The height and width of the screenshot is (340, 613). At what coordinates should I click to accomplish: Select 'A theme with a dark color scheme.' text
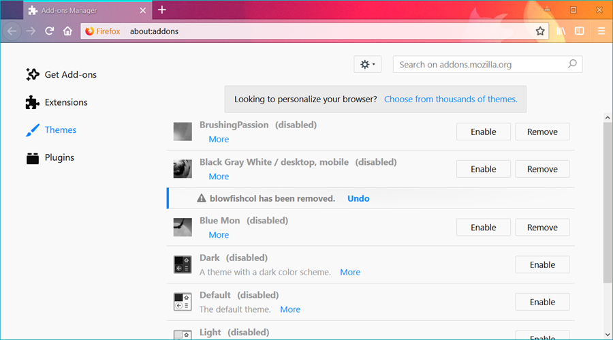pos(265,272)
